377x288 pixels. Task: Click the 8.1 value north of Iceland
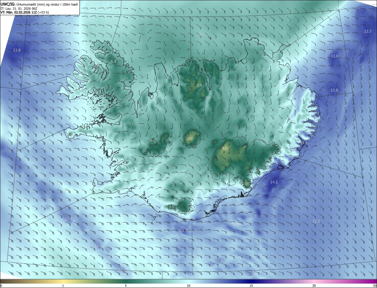coord(202,34)
